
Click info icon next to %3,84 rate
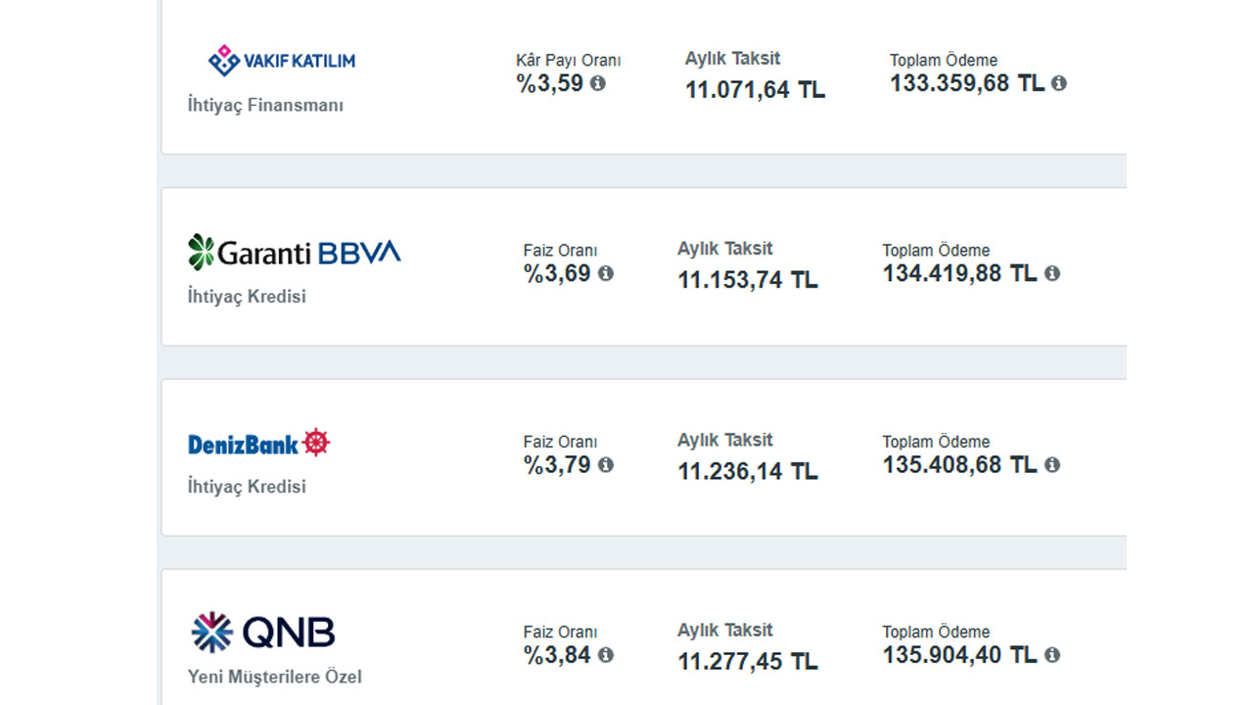(x=605, y=654)
